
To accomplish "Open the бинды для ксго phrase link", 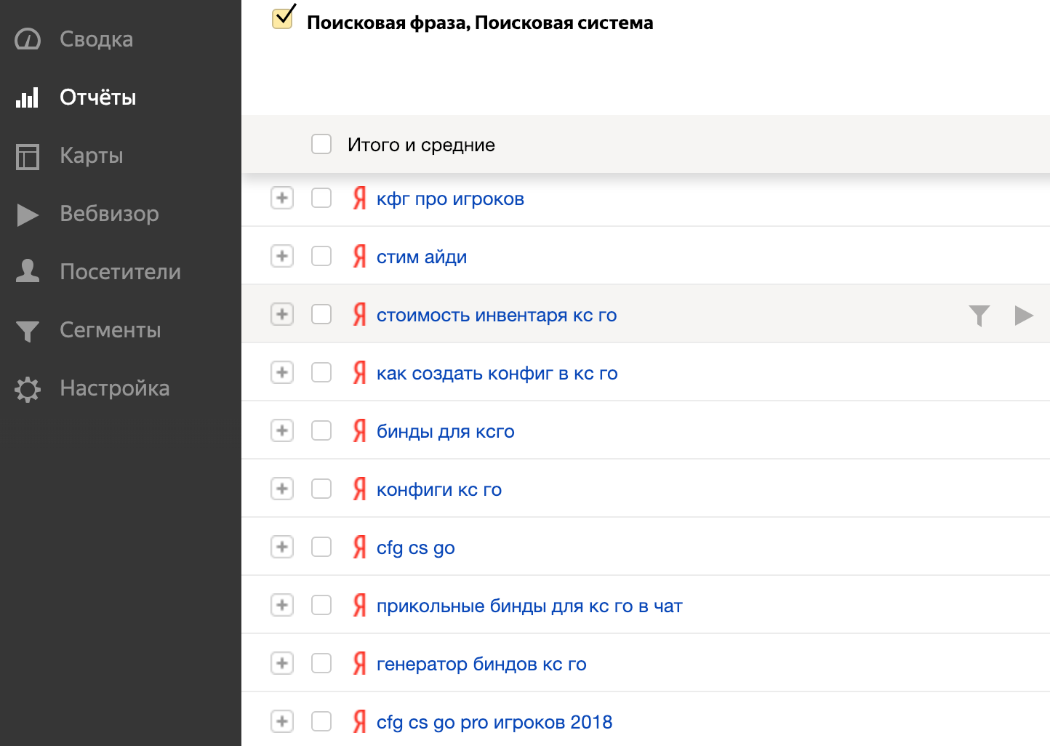I will point(446,431).
